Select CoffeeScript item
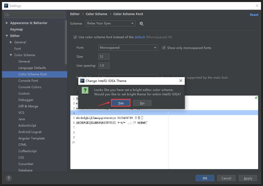Viewport: 263px width, 186px height. point(28,151)
